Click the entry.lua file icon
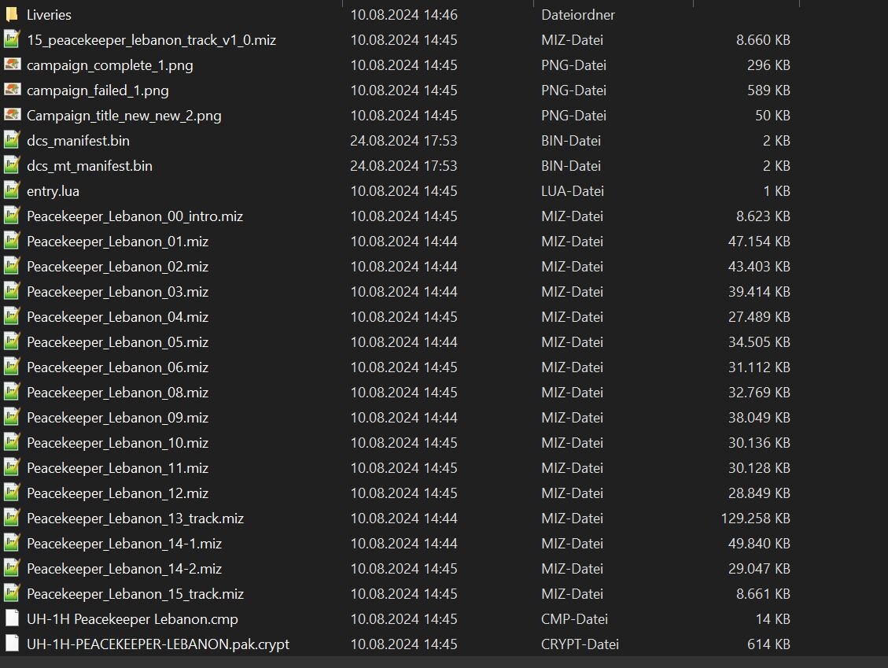 coord(12,190)
